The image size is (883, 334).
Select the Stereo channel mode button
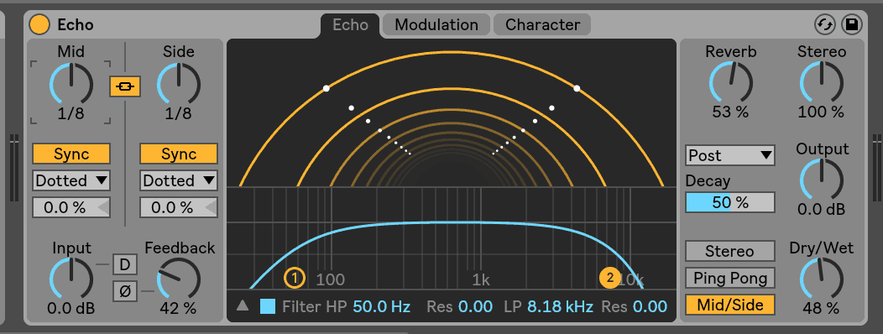point(730,251)
